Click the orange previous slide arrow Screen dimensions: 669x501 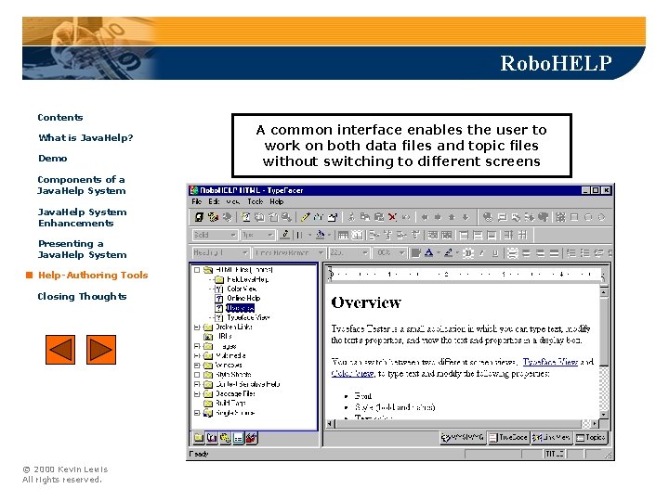tap(60, 350)
